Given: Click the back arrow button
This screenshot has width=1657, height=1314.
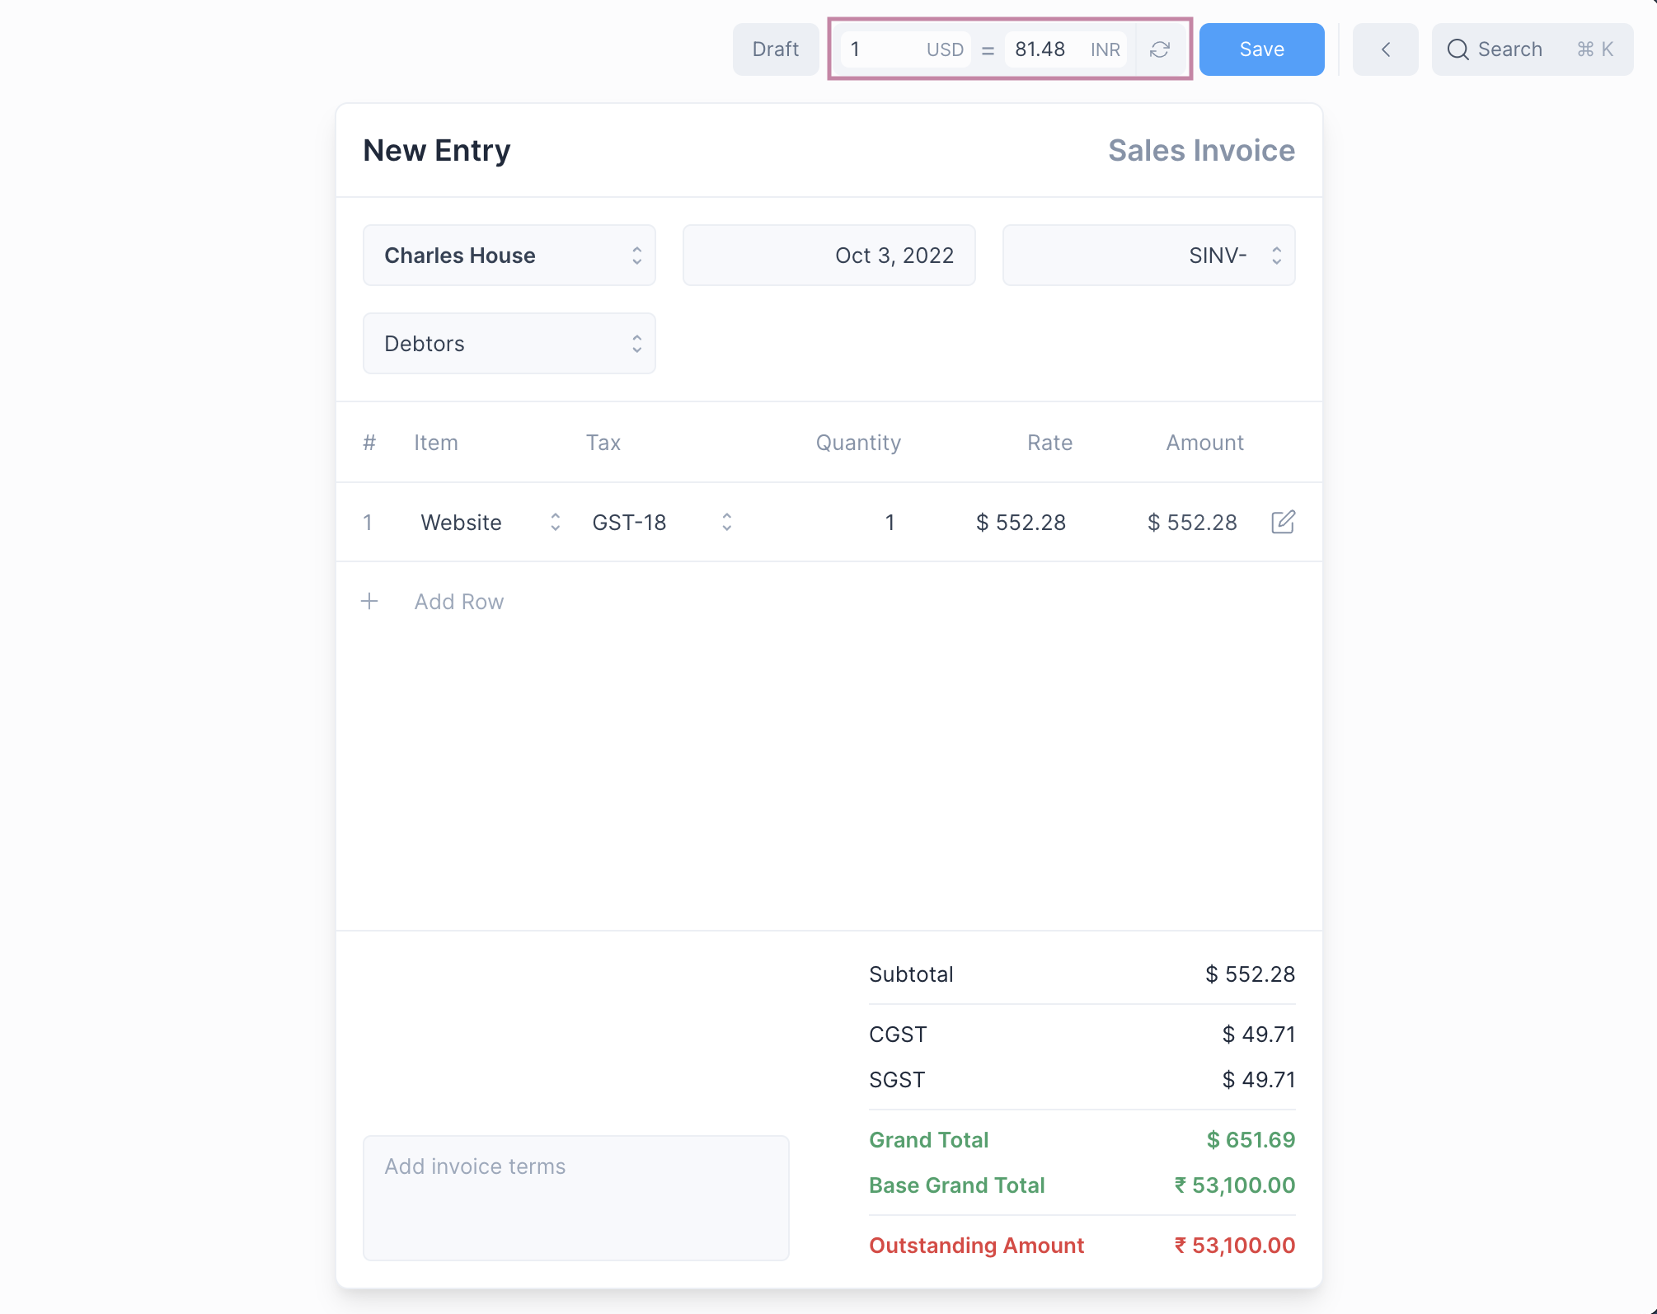Looking at the screenshot, I should tap(1385, 49).
